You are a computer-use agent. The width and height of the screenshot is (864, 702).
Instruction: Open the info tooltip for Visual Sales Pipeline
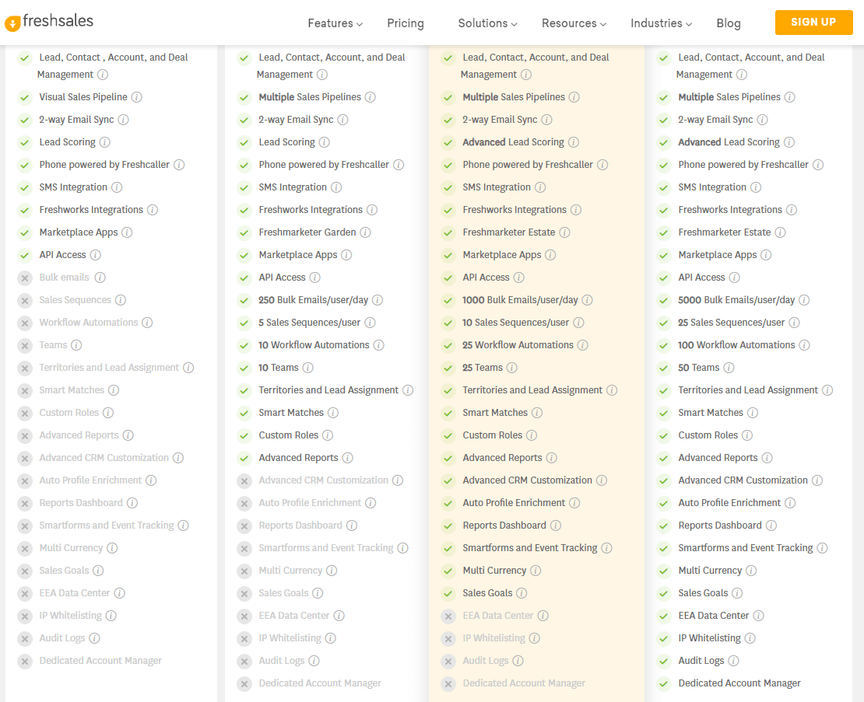(x=136, y=97)
